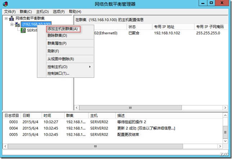Click the 专用 IP 子网掩码 column header

point(211,27)
